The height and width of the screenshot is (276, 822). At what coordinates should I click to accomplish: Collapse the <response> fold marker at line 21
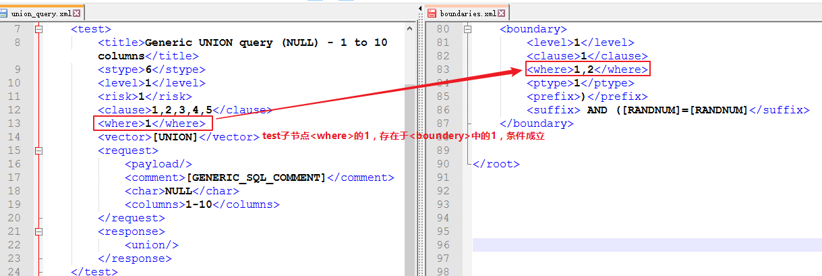click(x=38, y=231)
